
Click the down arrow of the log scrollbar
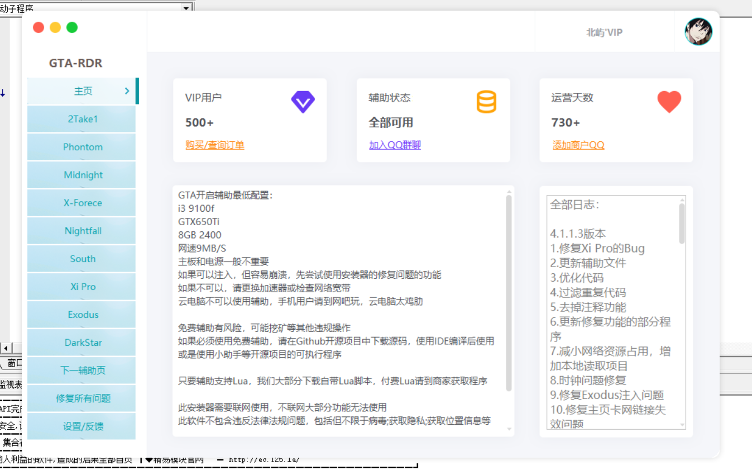tap(682, 425)
